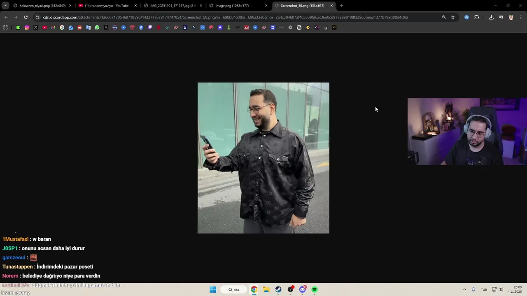The width and height of the screenshot is (527, 296).
Task: Open a new tab with plus button
Action: click(x=341, y=6)
